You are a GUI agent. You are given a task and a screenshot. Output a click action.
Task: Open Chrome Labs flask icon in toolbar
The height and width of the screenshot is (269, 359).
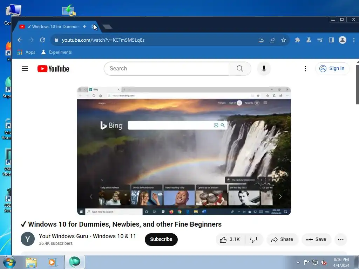click(309, 40)
